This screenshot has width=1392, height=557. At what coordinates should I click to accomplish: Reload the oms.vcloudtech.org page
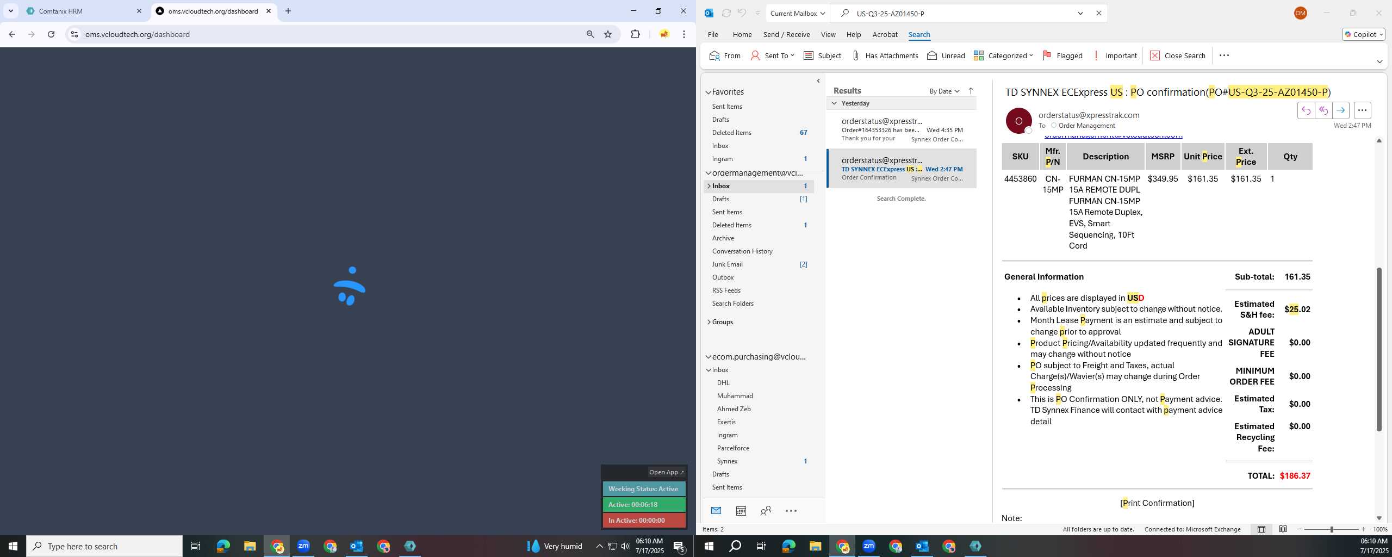coord(51,34)
